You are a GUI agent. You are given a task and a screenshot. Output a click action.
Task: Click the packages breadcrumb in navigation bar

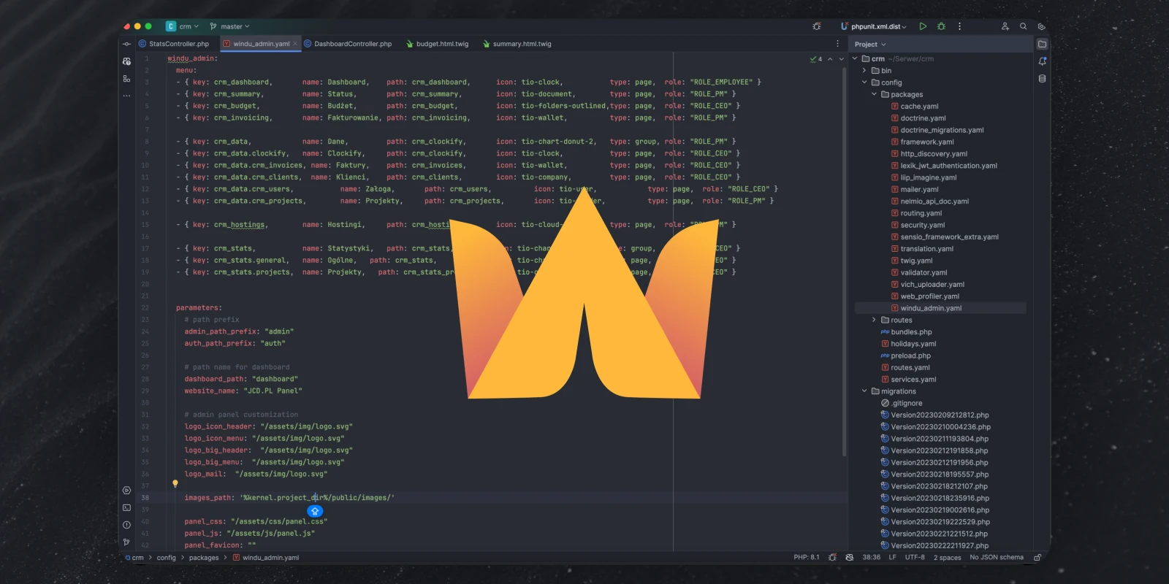pyautogui.click(x=204, y=558)
